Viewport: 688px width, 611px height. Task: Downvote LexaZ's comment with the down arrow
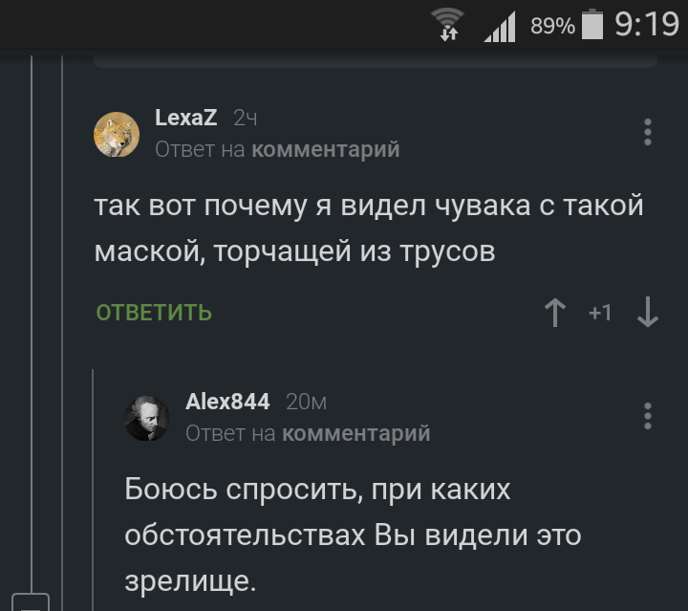[x=648, y=313]
